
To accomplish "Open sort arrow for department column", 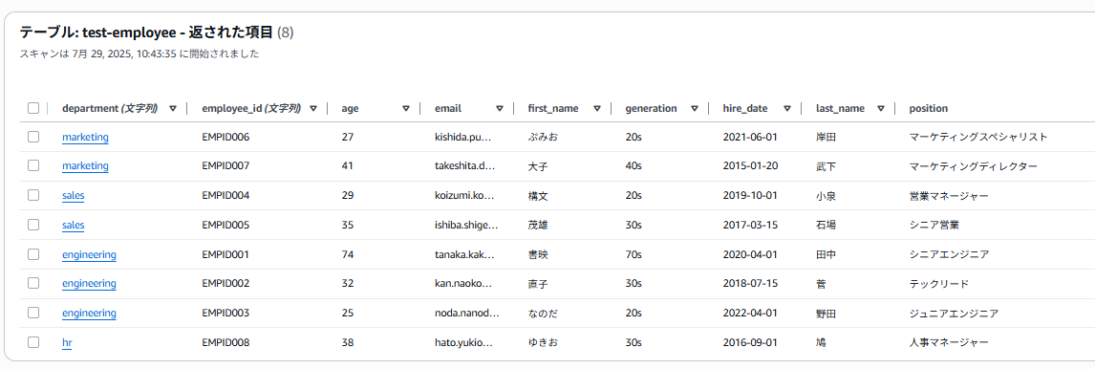I will [173, 108].
